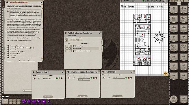Toggle lock on Area G: Garrison story window

coord(41,2)
